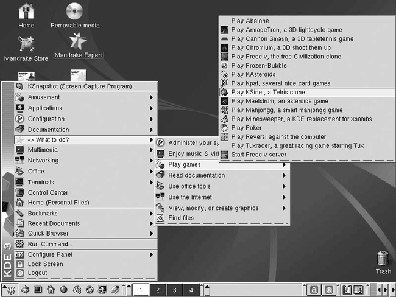Expand the Quick Browser submenu arrow
396x297 pixels.
(x=151, y=233)
